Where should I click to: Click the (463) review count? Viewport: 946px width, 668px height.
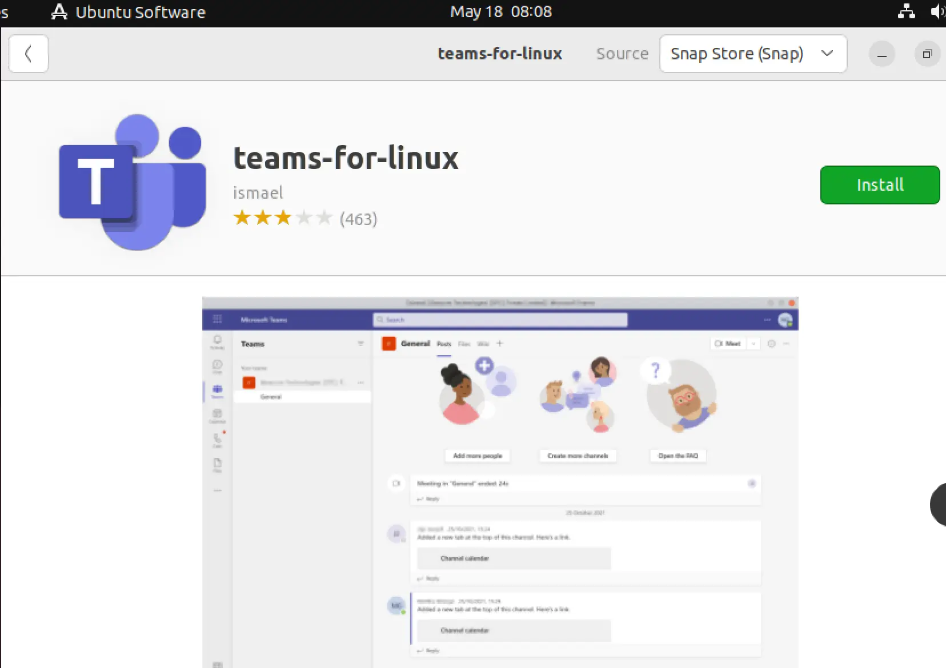(x=358, y=219)
